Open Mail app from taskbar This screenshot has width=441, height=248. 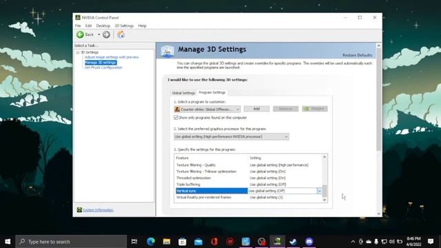tap(198, 242)
